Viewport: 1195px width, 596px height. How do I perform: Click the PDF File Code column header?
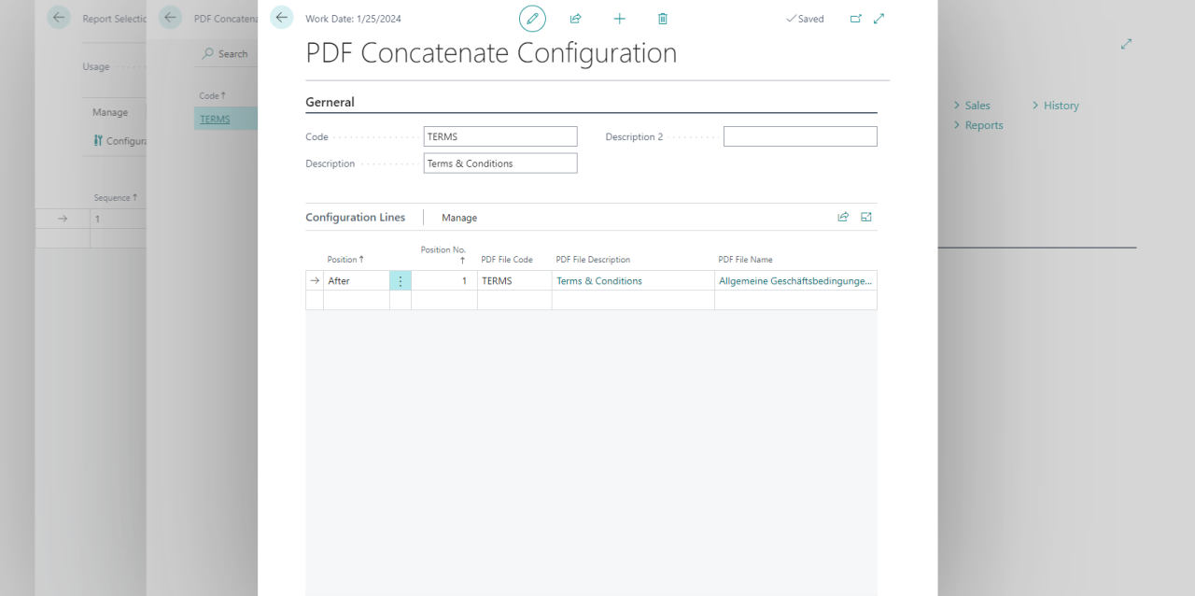507,260
